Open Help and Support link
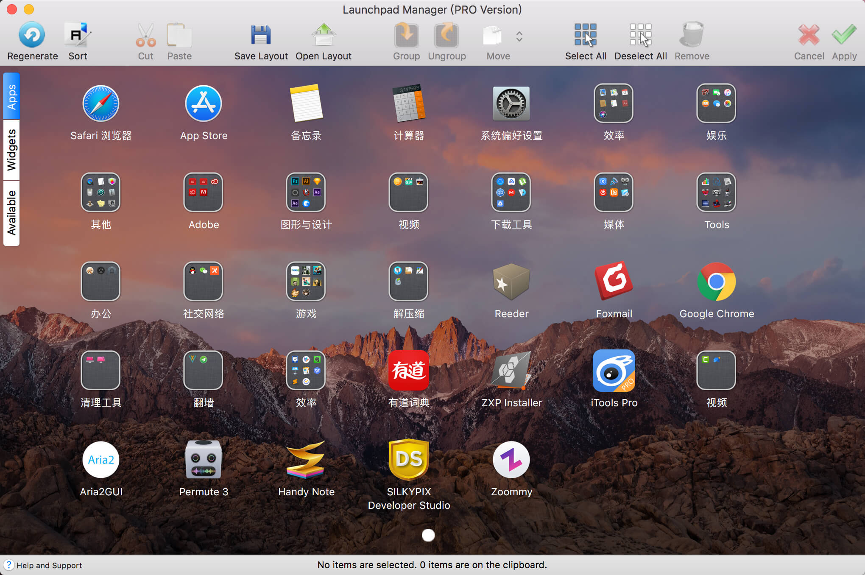This screenshot has height=575, width=865. [x=43, y=565]
